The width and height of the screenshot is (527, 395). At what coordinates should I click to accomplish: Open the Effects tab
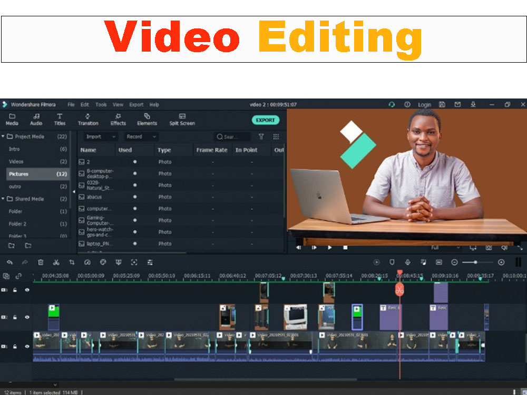(118, 119)
